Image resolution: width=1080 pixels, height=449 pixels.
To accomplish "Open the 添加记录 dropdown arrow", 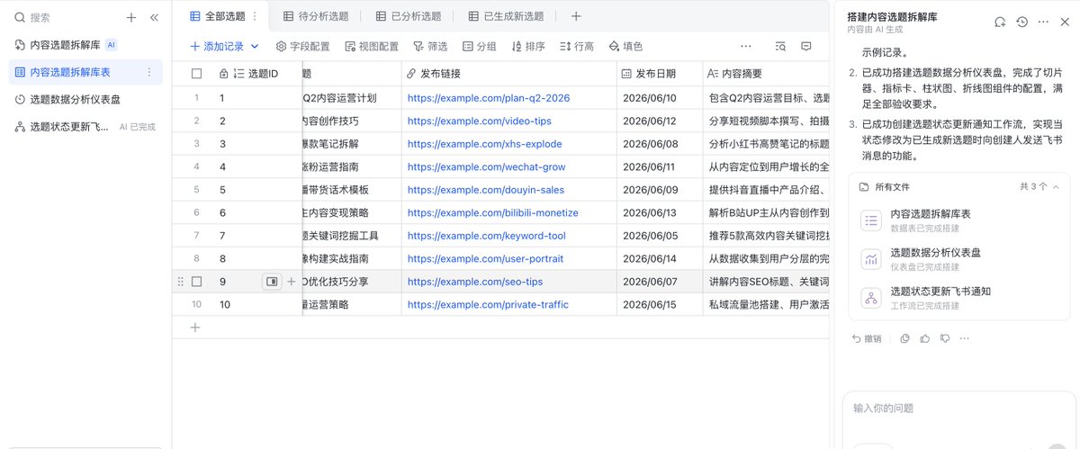I will (x=255, y=46).
